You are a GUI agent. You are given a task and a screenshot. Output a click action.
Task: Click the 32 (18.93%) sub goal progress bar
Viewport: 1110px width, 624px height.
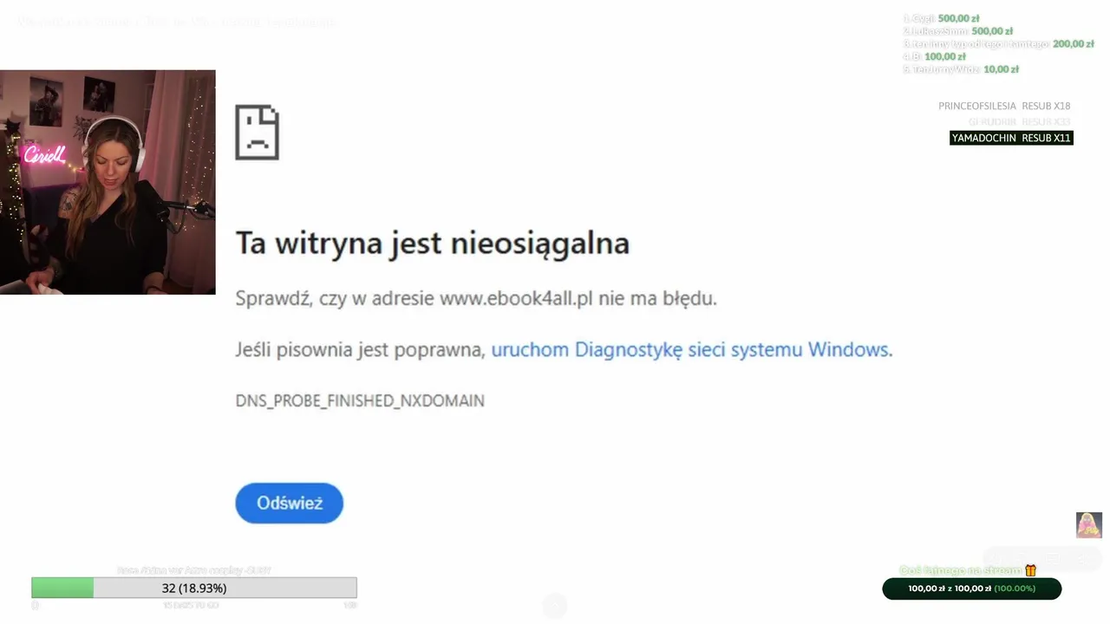click(194, 588)
